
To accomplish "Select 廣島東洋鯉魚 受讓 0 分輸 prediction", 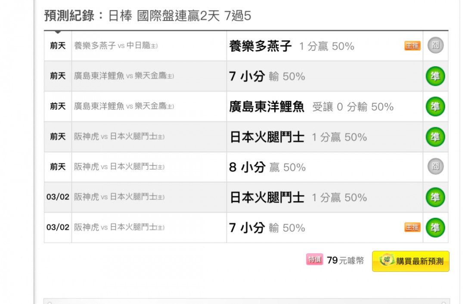I will (311, 107).
